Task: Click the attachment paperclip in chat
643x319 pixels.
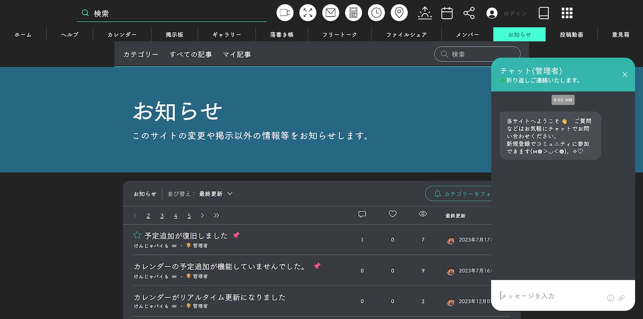Action: (621, 298)
